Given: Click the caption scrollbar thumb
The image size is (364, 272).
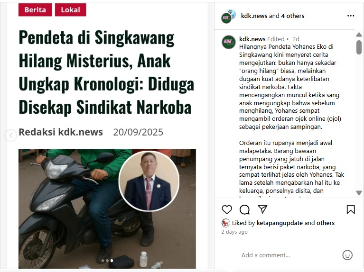Looking at the screenshot, I should click(359, 47).
